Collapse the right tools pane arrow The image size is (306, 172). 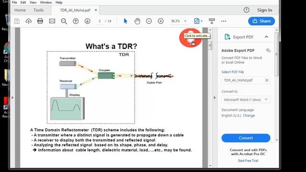click(x=215, y=97)
